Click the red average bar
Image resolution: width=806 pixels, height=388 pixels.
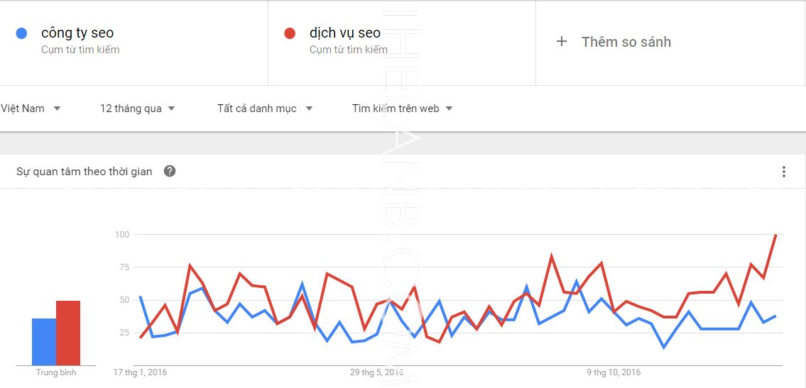click(x=68, y=333)
